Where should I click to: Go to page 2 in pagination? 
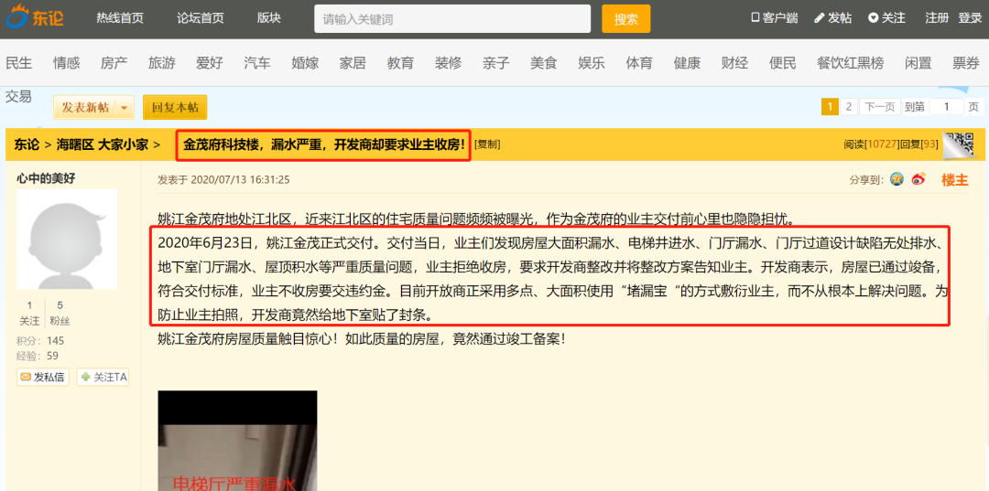[849, 107]
